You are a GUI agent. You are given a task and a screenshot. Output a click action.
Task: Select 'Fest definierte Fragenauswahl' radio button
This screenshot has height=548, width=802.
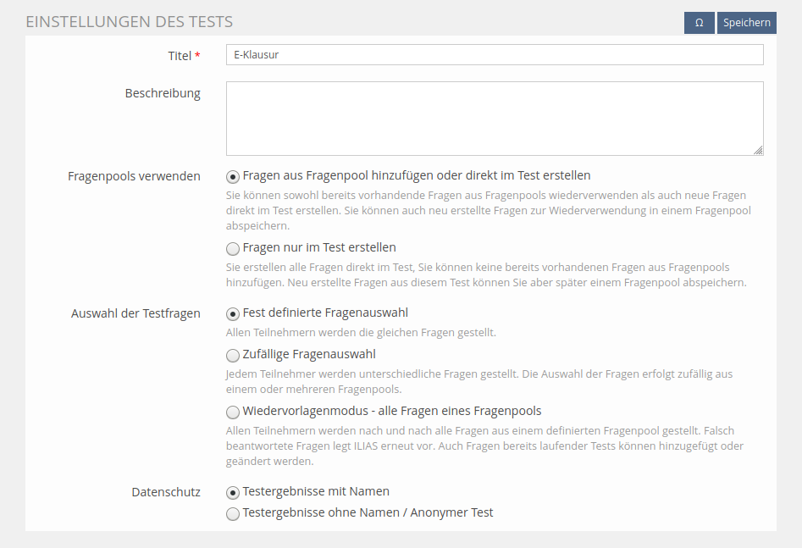click(x=233, y=314)
